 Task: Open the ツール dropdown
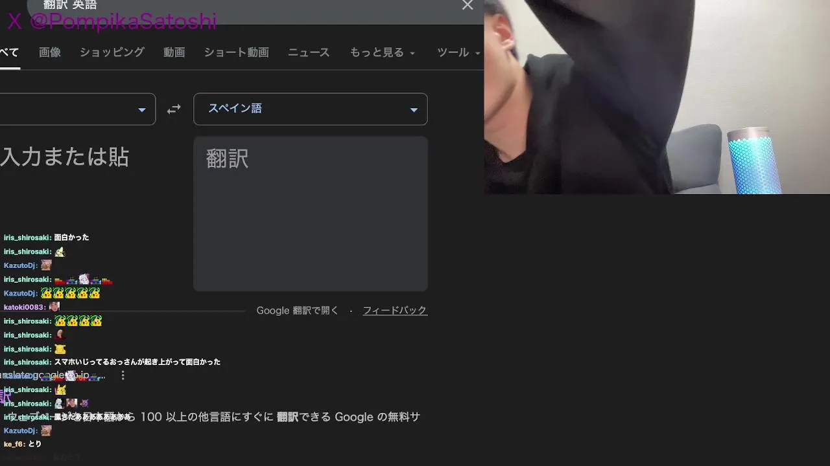pyautogui.click(x=458, y=52)
